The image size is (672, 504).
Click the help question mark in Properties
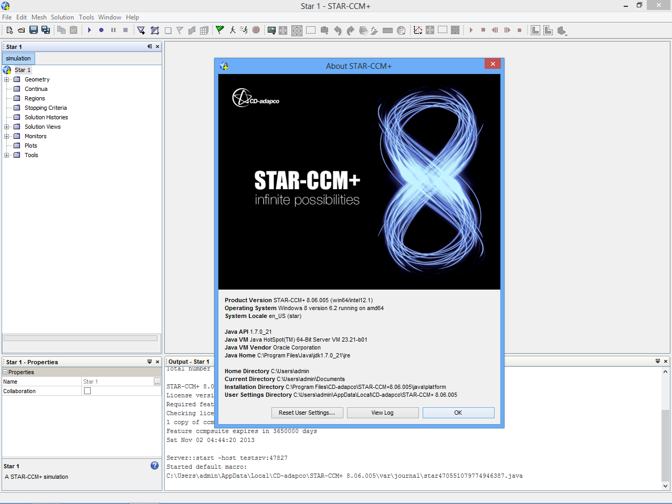tap(154, 465)
